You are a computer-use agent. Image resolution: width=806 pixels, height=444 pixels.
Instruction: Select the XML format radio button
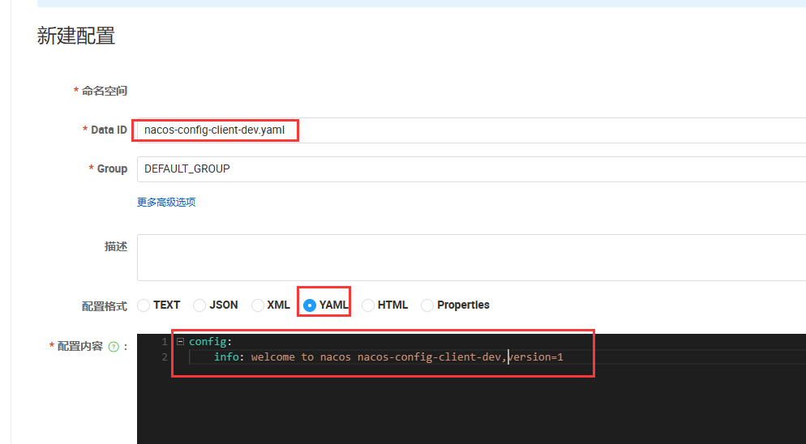click(x=258, y=305)
